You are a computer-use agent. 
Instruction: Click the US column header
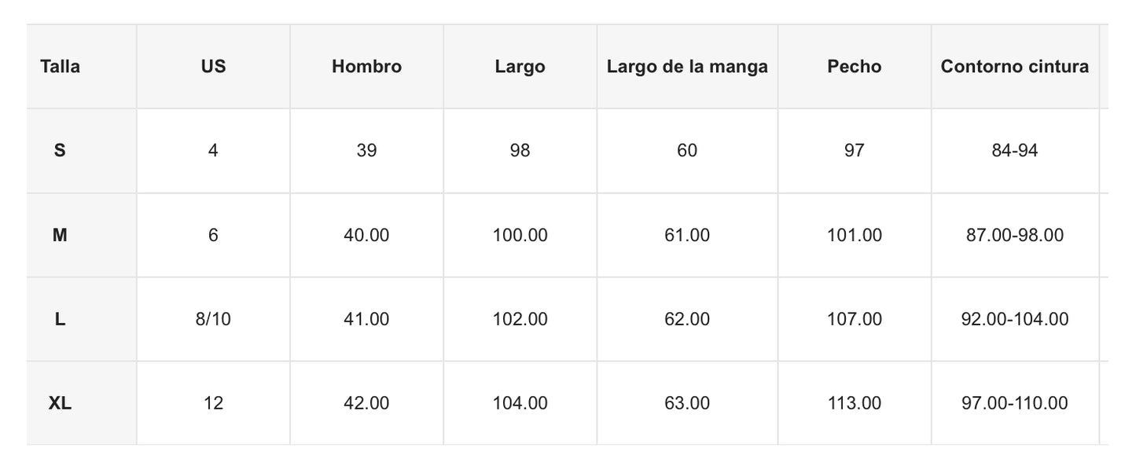[213, 67]
